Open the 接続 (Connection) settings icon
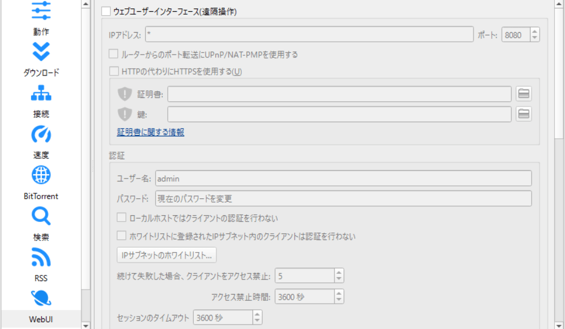565x329 pixels. click(x=41, y=93)
